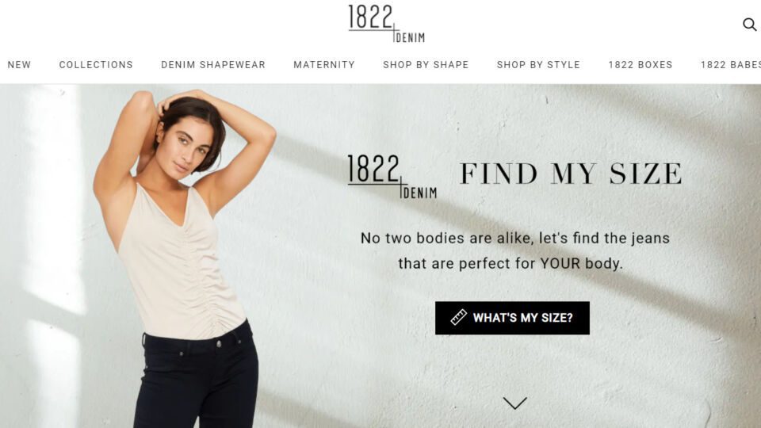This screenshot has width=761, height=428.
Task: Open the 1822 Boxes page
Action: 641,64
